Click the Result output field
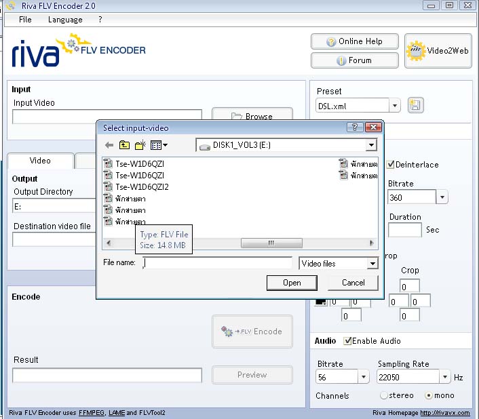This screenshot has width=479, height=419. click(107, 375)
